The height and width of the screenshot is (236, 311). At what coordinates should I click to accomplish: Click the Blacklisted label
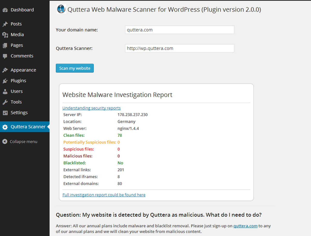tap(75, 163)
